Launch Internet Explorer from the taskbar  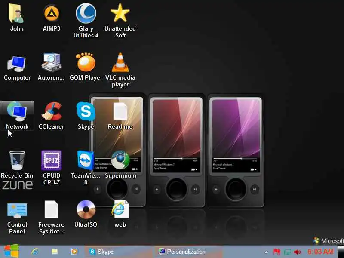pos(35,252)
